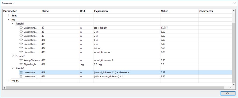This screenshot has width=238, height=98.
Task: Collapse the Extrude2 node
Action: coord(13,56)
